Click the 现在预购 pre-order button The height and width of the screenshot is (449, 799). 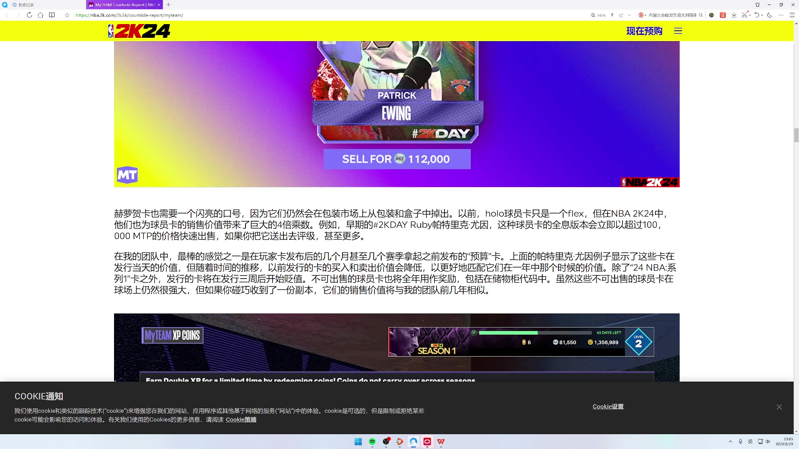[x=644, y=31]
